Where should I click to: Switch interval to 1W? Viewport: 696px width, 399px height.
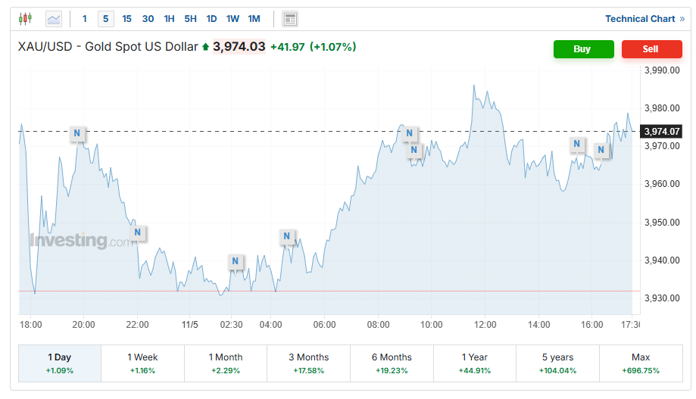point(233,19)
